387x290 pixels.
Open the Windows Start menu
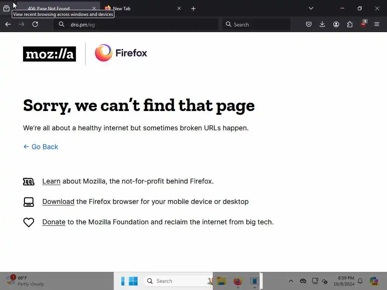pyautogui.click(x=133, y=281)
